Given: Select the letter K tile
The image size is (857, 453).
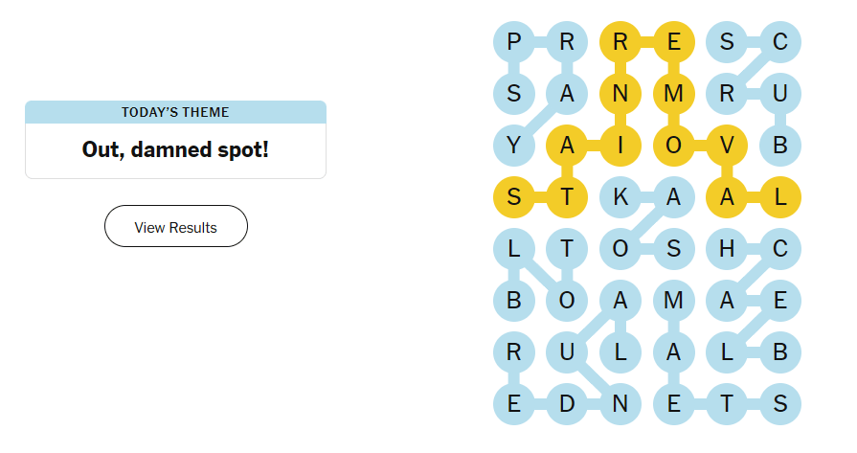Looking at the screenshot, I should (x=620, y=197).
